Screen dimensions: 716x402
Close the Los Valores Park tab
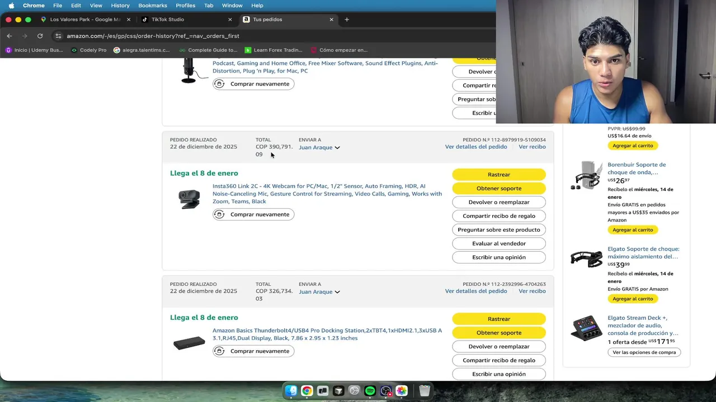pos(129,20)
